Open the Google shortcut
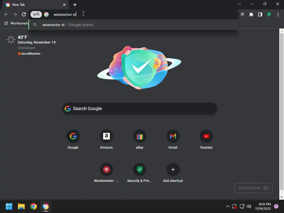Viewport: 284px width, 213px height. [73, 140]
